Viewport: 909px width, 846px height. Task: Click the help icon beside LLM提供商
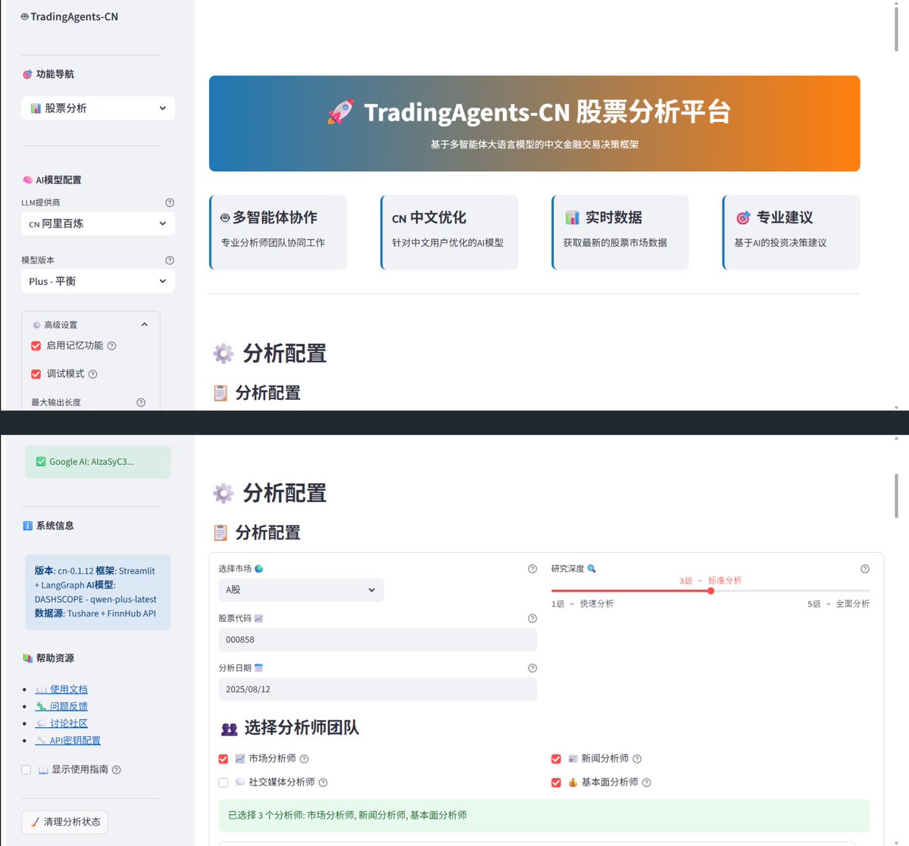pyautogui.click(x=169, y=202)
